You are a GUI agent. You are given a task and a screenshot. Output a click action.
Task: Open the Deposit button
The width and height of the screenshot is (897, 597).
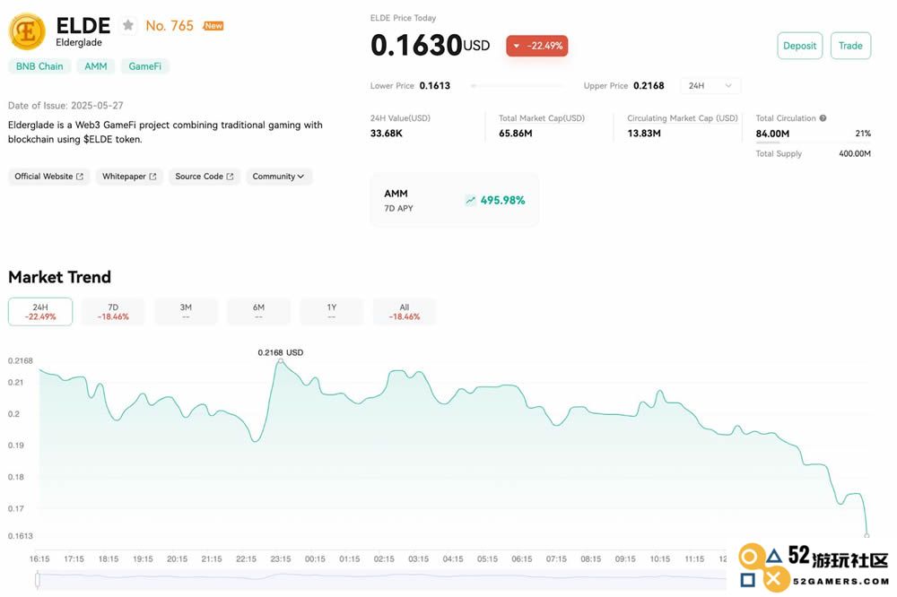pyautogui.click(x=799, y=46)
